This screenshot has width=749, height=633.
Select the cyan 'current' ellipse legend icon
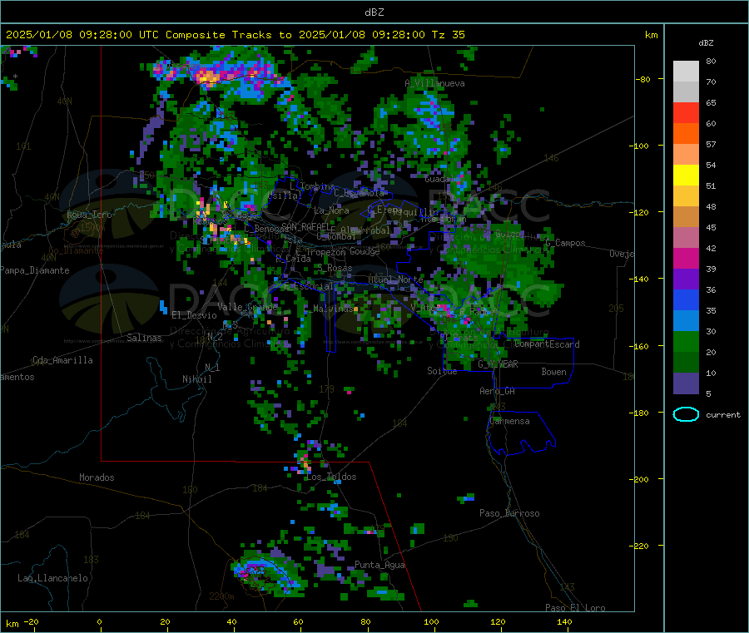[686, 414]
